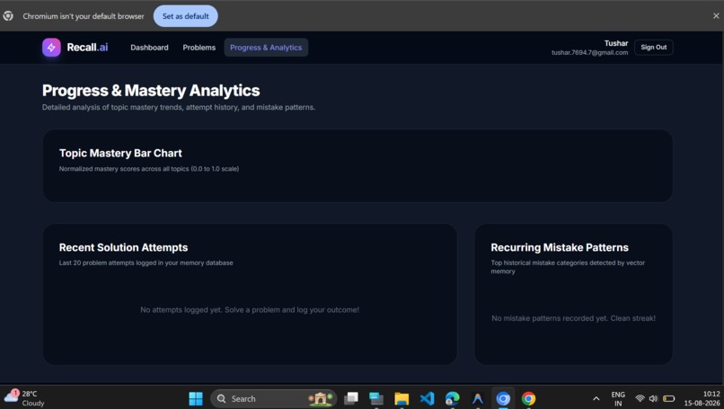
Task: Click the user name Tushar
Action: [x=616, y=43]
